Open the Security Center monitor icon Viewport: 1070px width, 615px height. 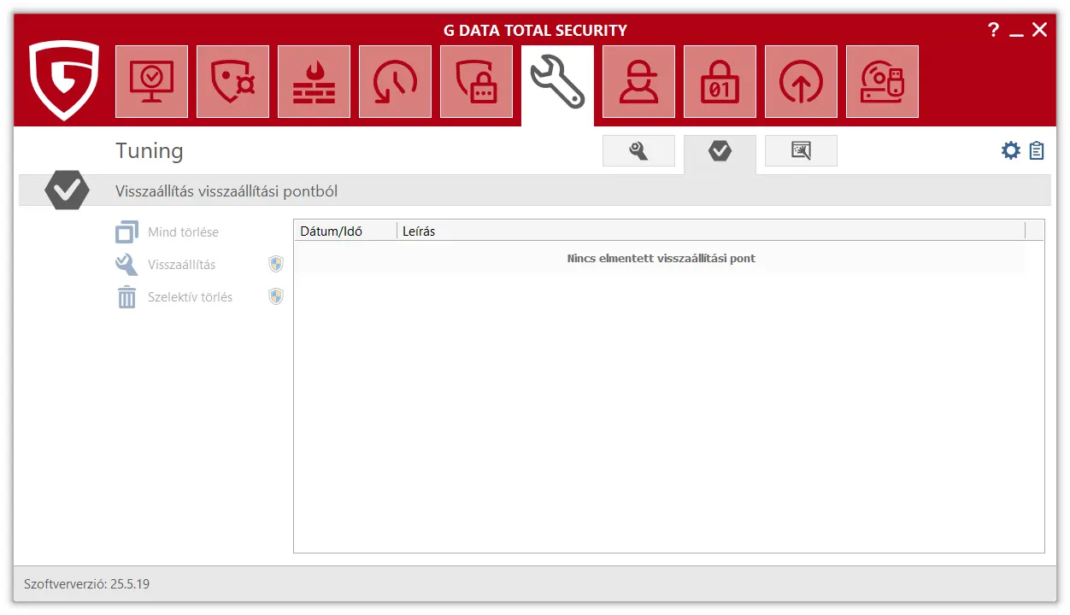tap(151, 82)
